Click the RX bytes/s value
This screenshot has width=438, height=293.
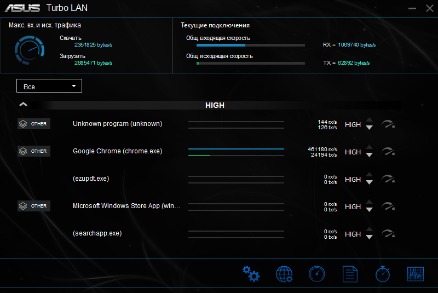357,45
